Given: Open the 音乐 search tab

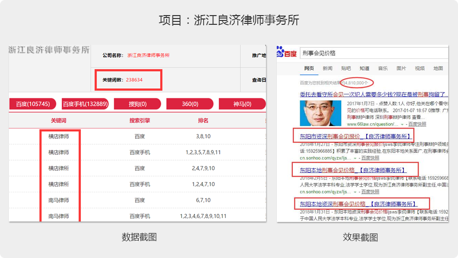Looking at the screenshot, I should tap(382, 68).
